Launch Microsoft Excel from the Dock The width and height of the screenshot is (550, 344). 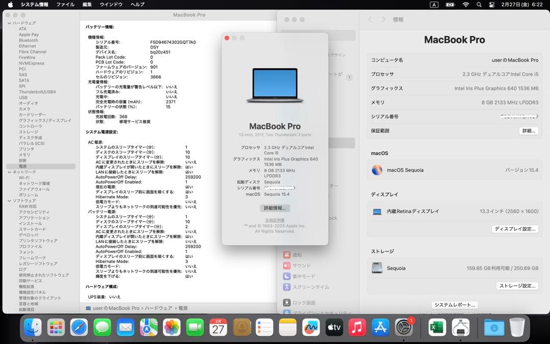[x=437, y=328]
